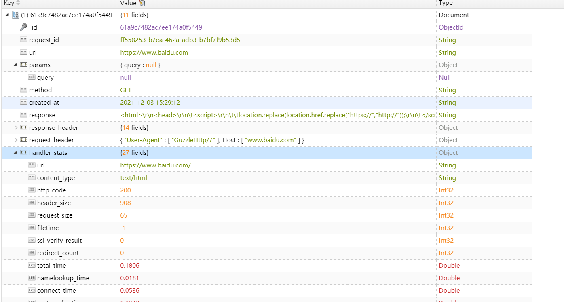Click the value 2021-12-03 15:29:12

pos(150,103)
